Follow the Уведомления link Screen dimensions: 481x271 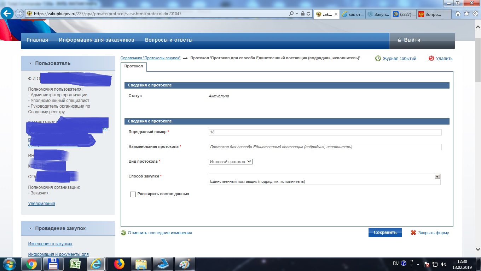[41, 204]
